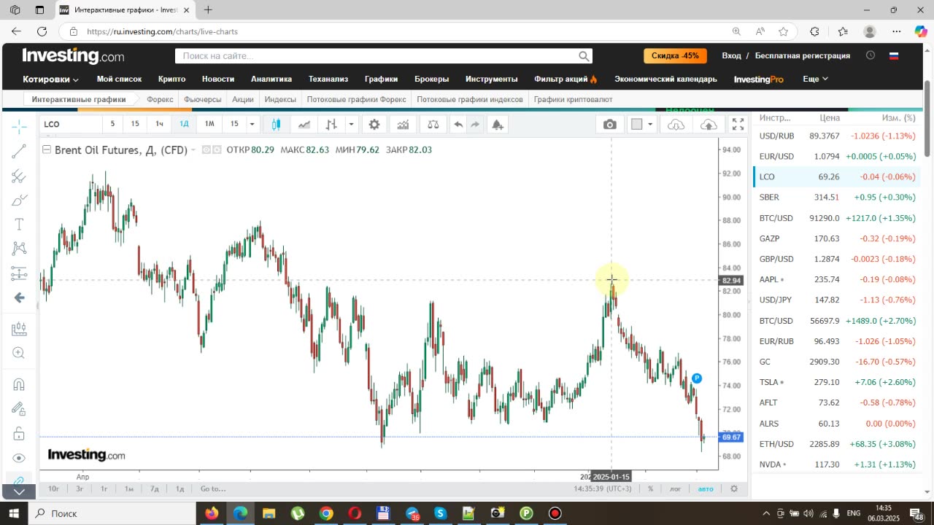This screenshot has width=934, height=525.
Task: Select bars chart style
Action: tap(331, 124)
